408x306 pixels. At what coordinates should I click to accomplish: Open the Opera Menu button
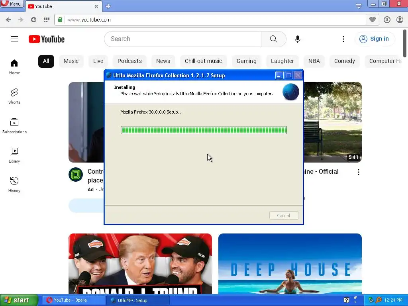pos(12,4)
